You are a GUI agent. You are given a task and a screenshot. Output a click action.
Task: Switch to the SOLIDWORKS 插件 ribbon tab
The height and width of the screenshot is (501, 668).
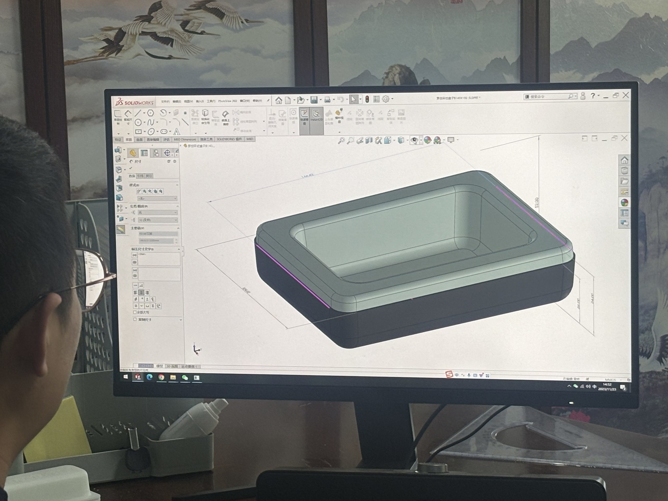229,139
